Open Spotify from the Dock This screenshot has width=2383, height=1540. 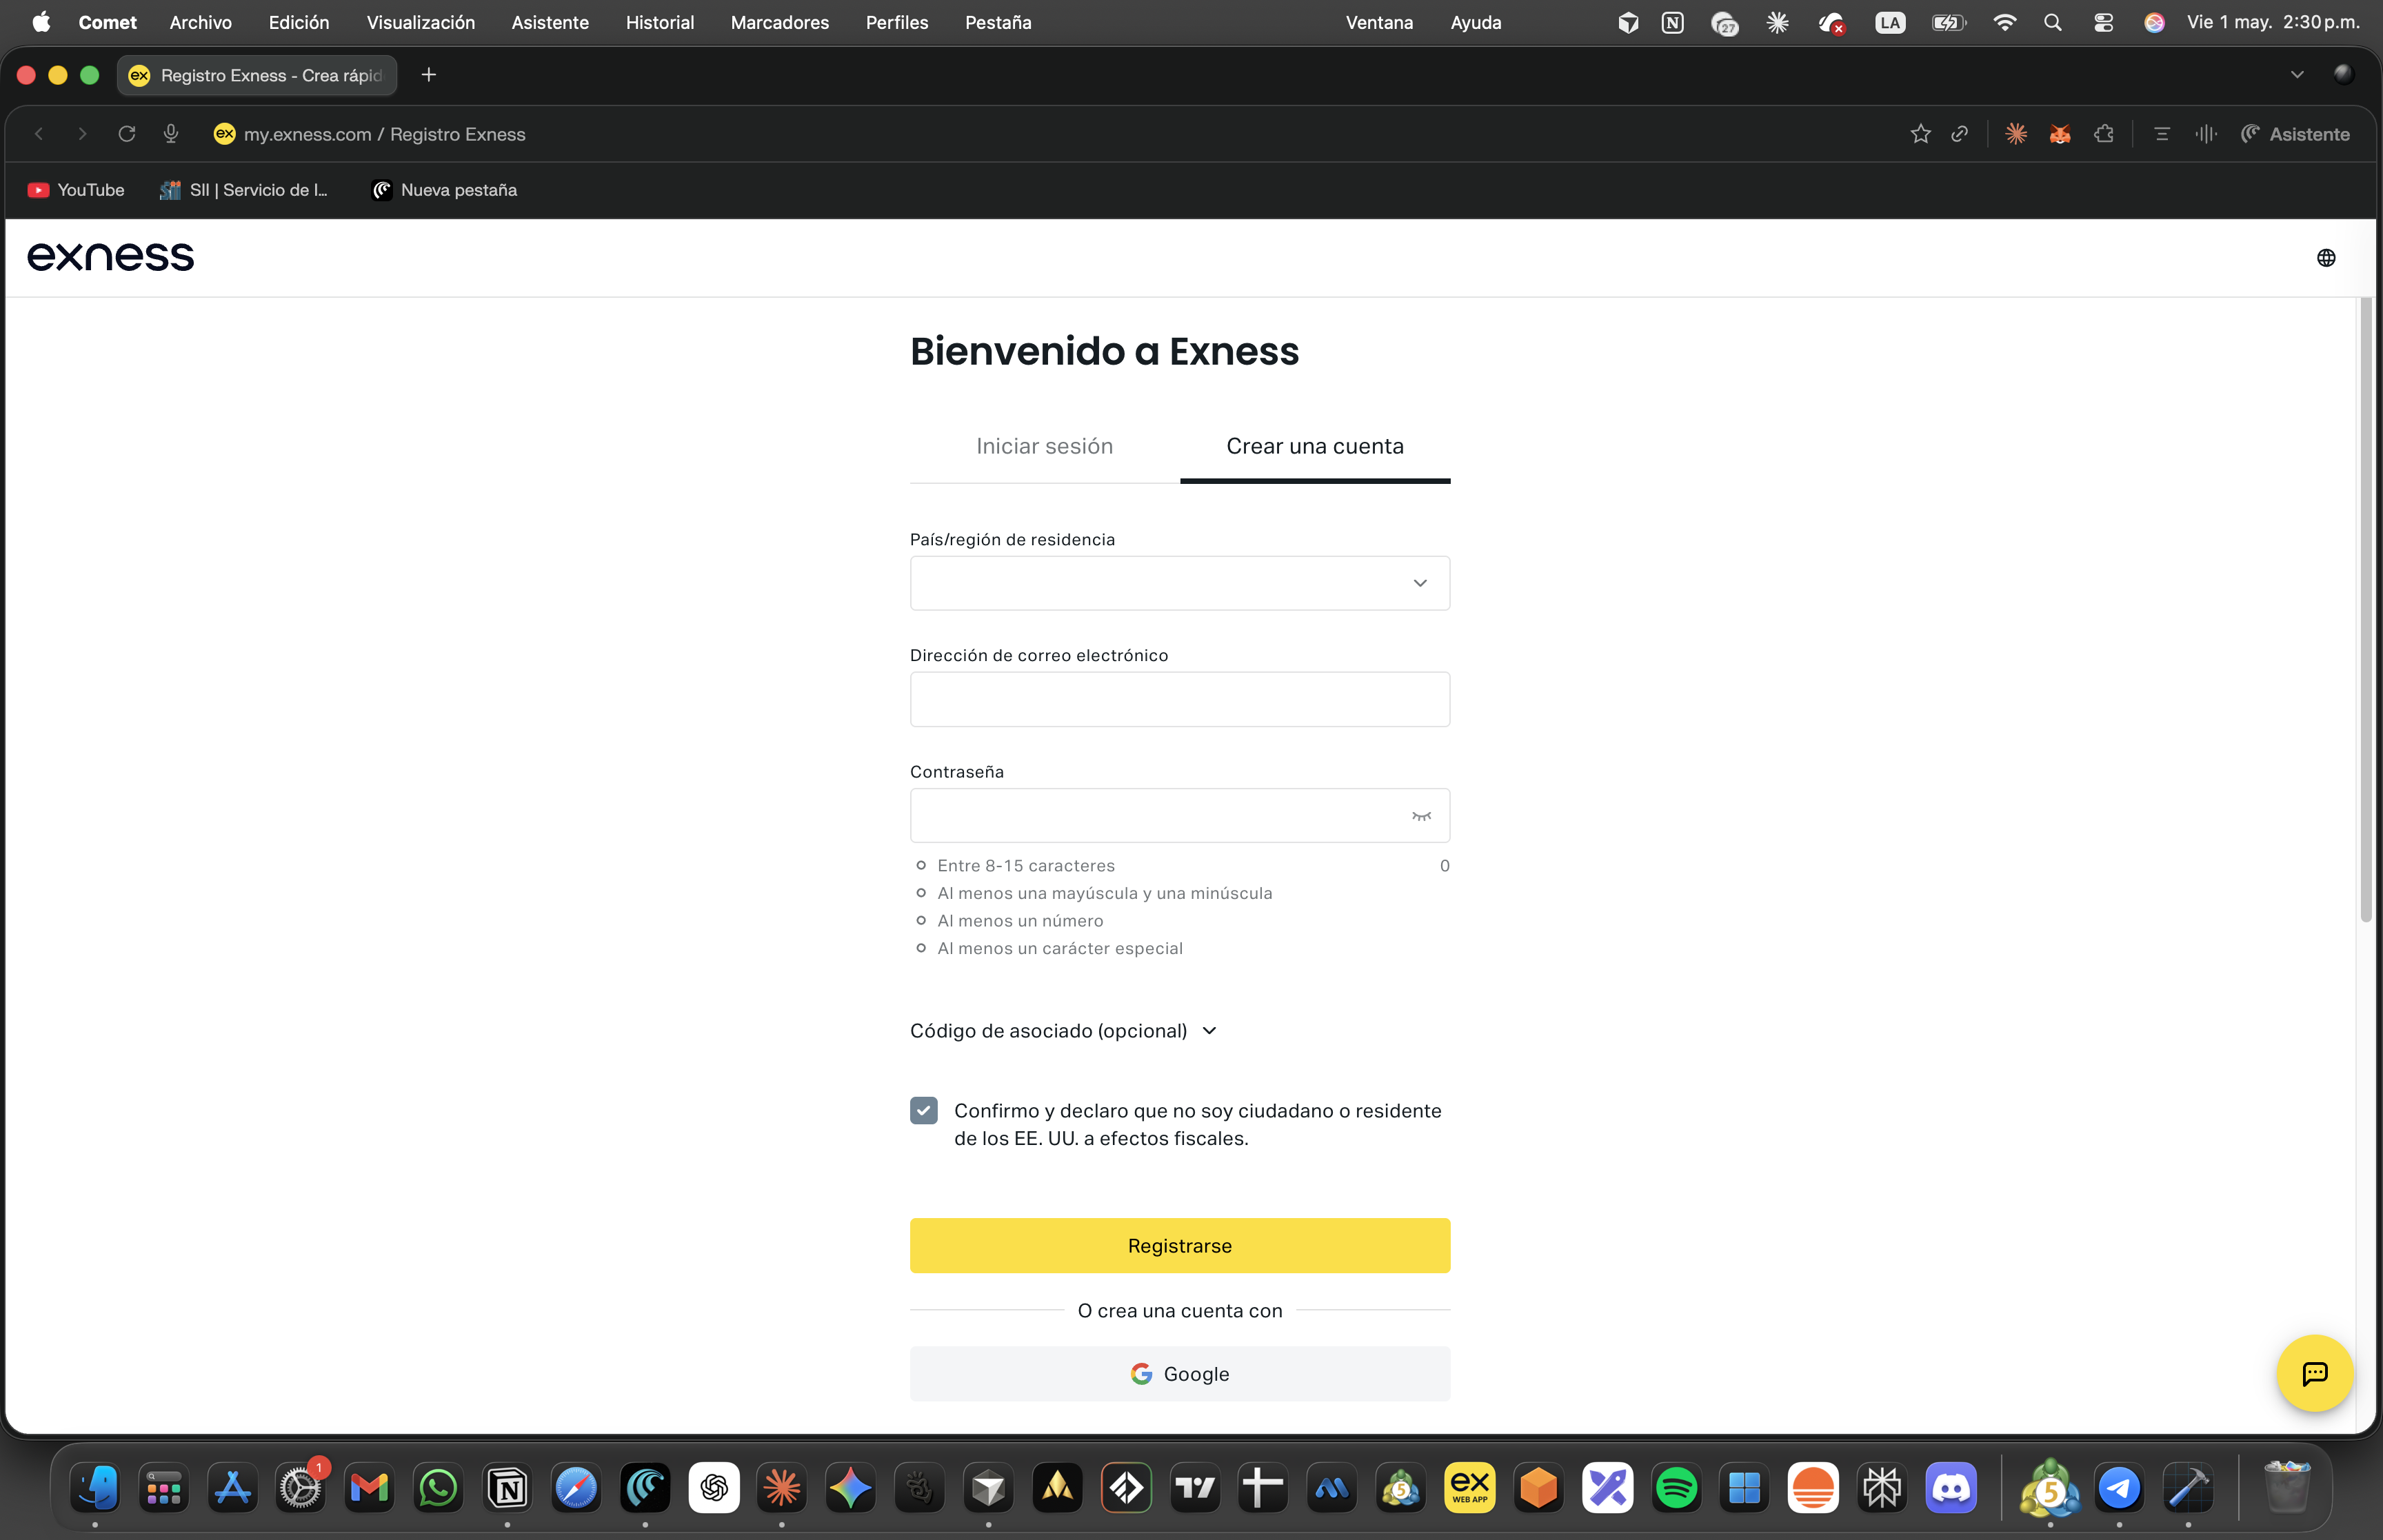[x=1676, y=1488]
